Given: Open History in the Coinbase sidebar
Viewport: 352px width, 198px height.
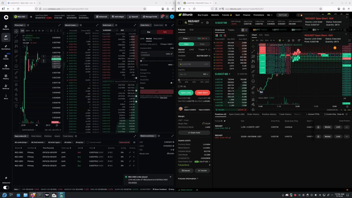Looking at the screenshot, I should point(6,77).
